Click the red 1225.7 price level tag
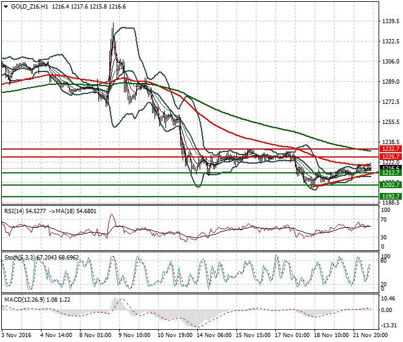Screen dimensions: 403x342 [x=390, y=157]
